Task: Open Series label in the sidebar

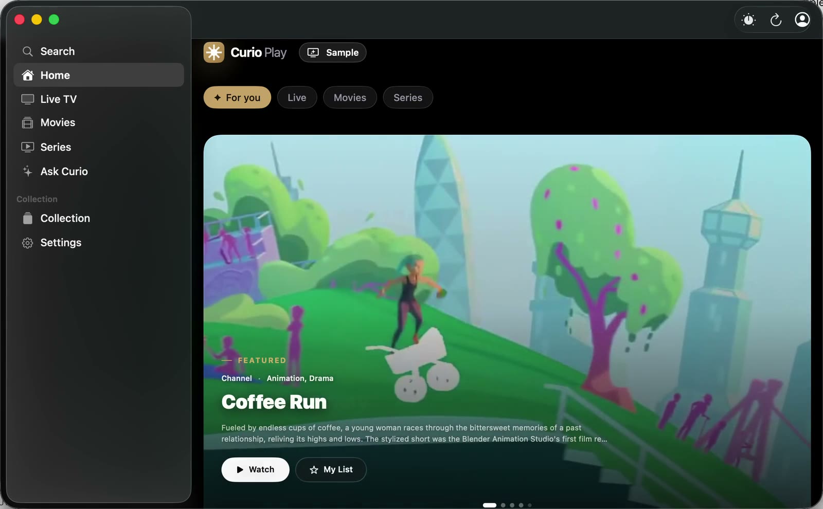Action: tap(56, 147)
